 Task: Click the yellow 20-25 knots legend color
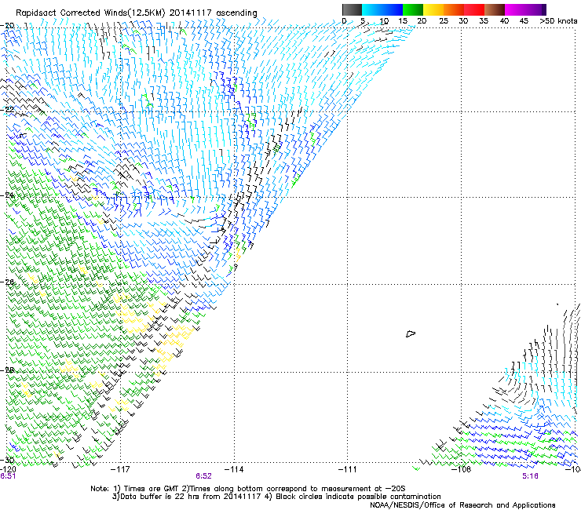(433, 9)
